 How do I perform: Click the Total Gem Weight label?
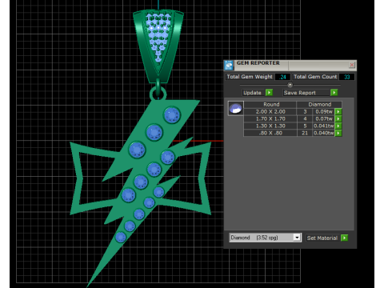click(x=250, y=77)
